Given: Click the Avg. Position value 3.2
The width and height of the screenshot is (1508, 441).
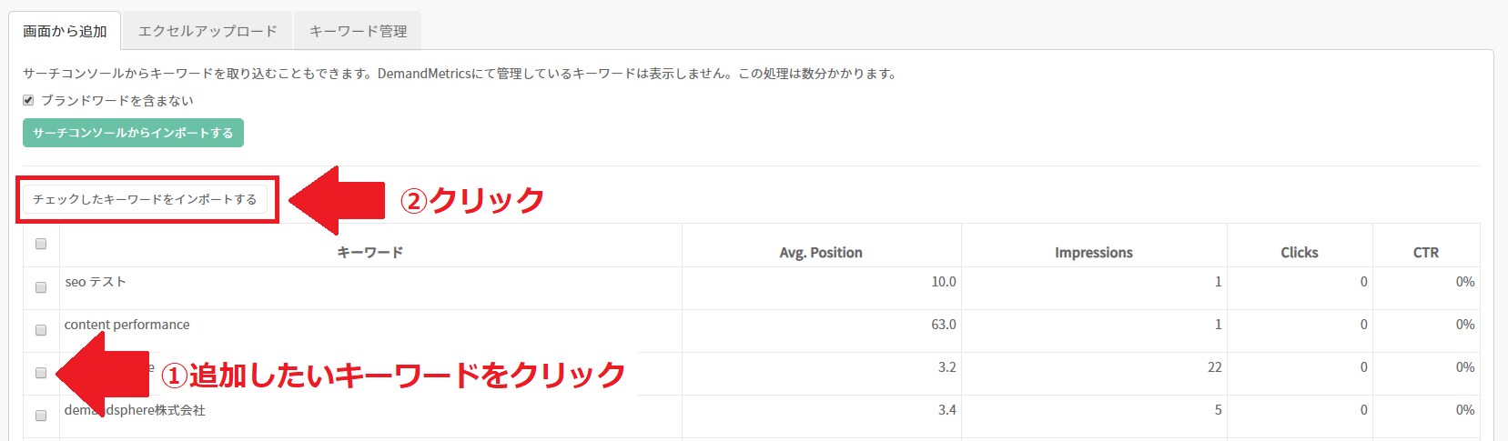Looking at the screenshot, I should pyautogui.click(x=947, y=367).
